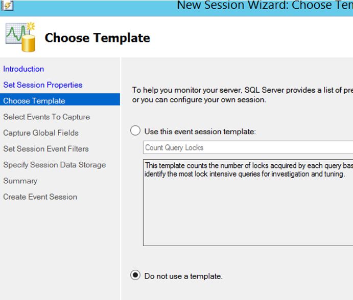
Task: Click the 'Do not use a template' label text
Action: coord(183,276)
